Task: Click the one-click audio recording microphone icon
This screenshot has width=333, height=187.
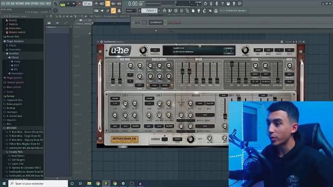Action: click(x=216, y=4)
